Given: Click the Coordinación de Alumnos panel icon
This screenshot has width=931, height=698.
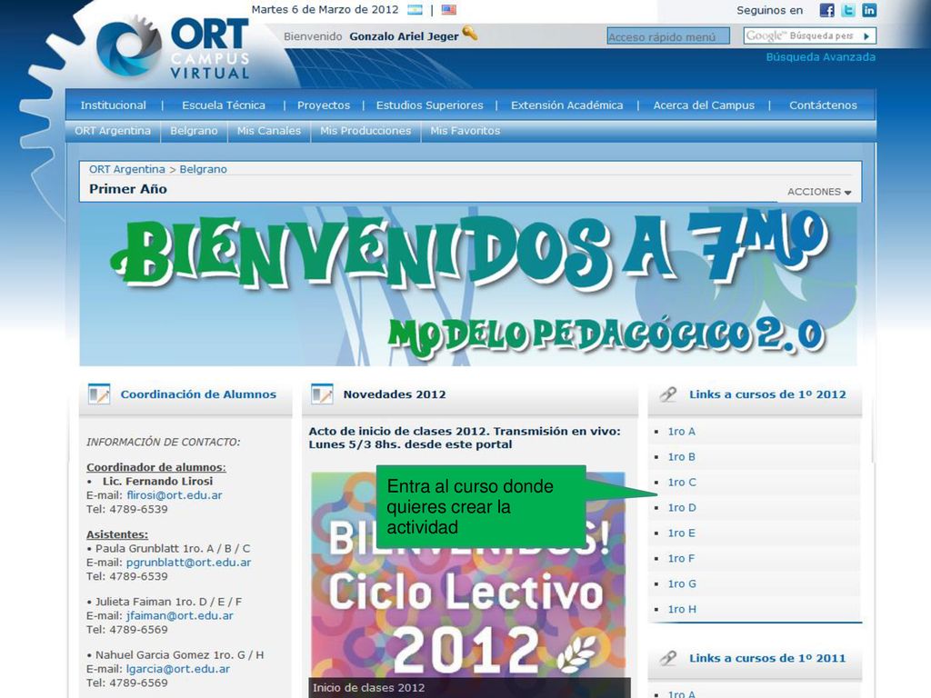Looking at the screenshot, I should (99, 394).
